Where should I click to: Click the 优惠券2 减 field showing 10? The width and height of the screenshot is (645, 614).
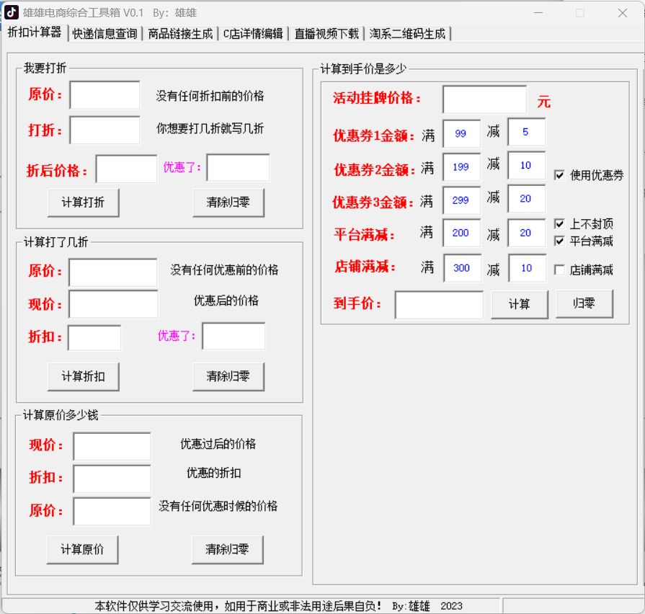tap(527, 165)
